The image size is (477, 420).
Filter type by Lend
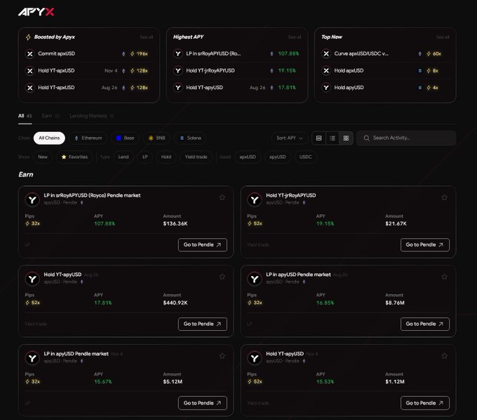pyautogui.click(x=123, y=157)
